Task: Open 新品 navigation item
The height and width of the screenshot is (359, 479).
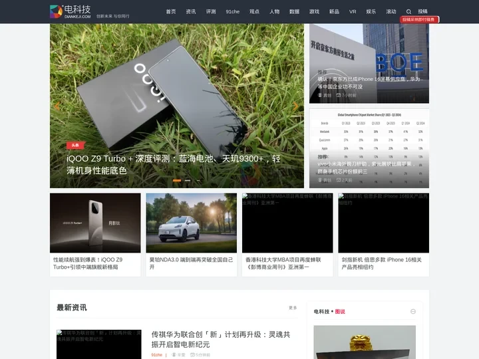Action: click(x=334, y=11)
